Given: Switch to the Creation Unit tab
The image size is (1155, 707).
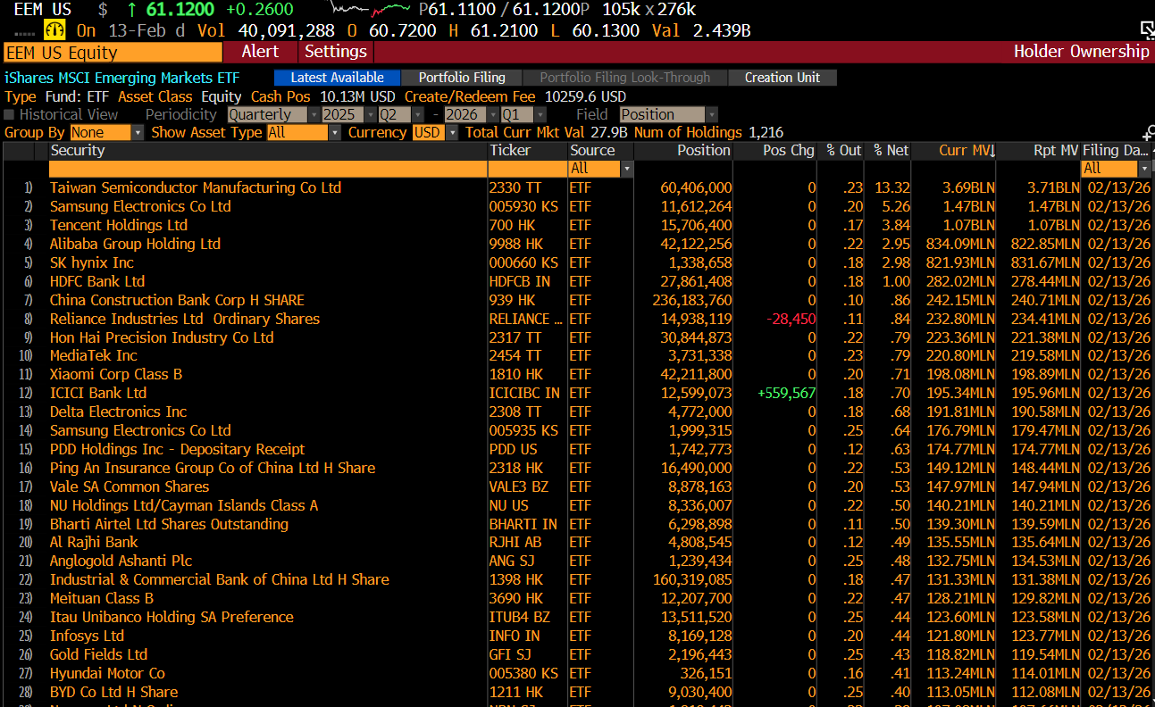Looking at the screenshot, I should (783, 78).
